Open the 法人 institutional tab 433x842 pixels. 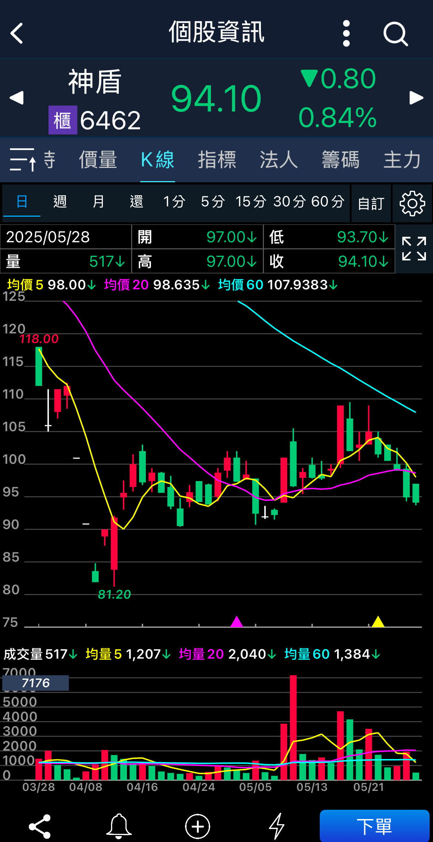click(279, 160)
